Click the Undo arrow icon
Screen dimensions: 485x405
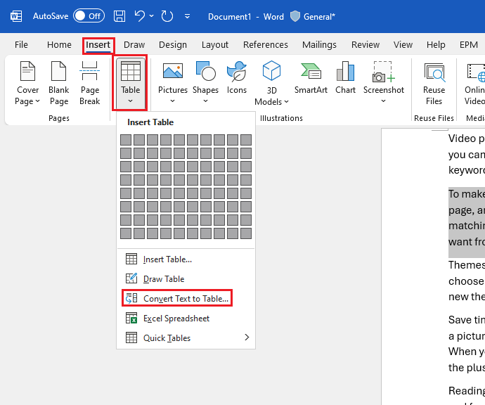pyautogui.click(x=140, y=16)
